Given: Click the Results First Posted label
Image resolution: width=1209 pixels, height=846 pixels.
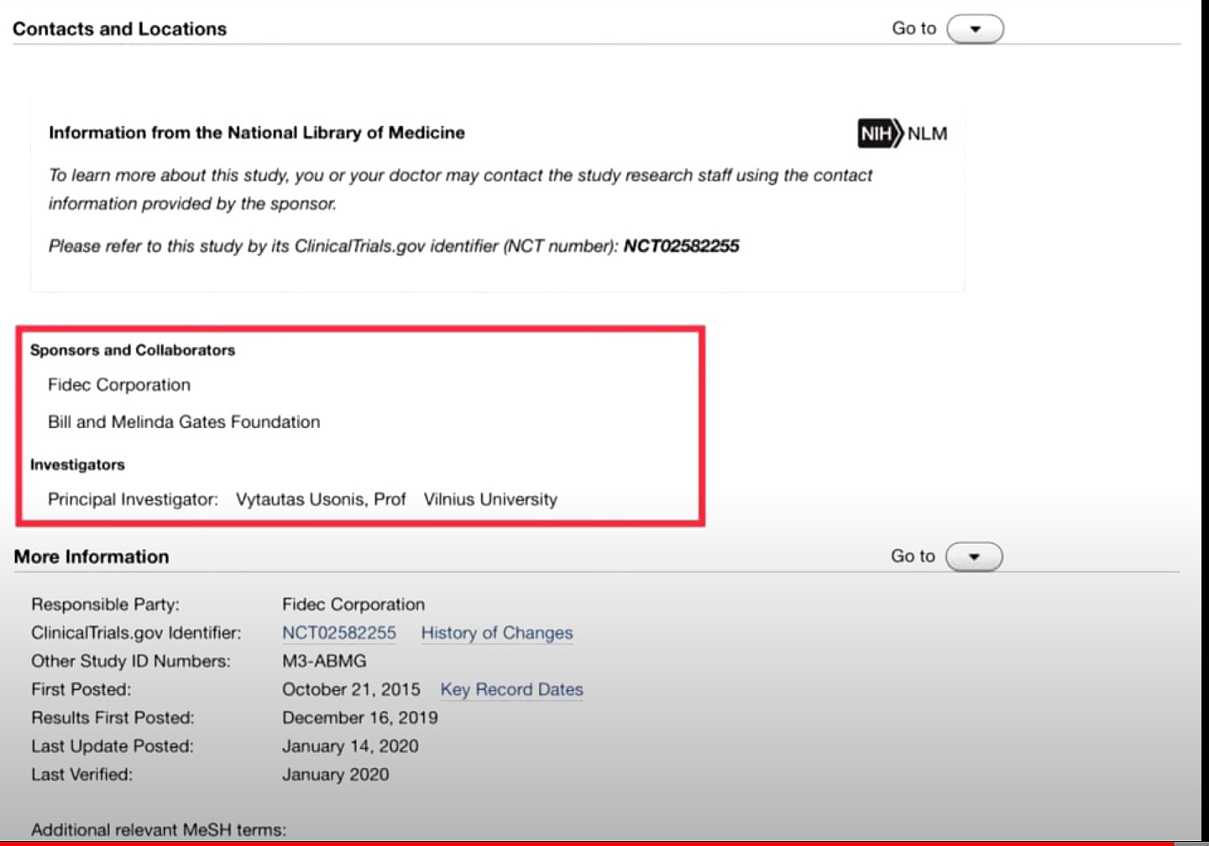Looking at the screenshot, I should pyautogui.click(x=113, y=718).
